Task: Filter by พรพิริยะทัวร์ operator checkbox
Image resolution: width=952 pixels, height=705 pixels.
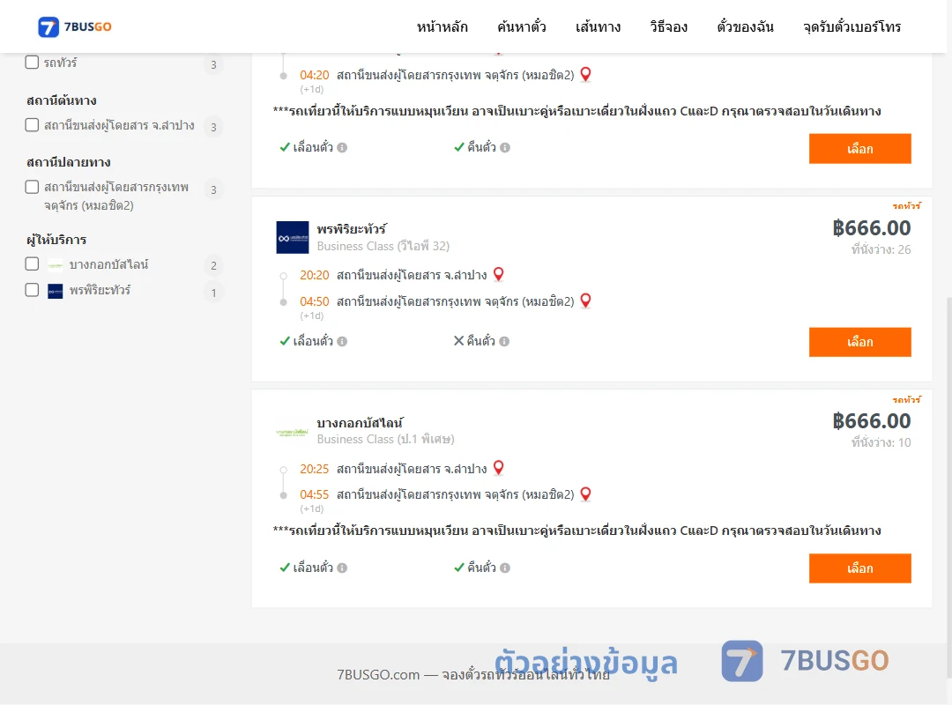Action: 33,290
